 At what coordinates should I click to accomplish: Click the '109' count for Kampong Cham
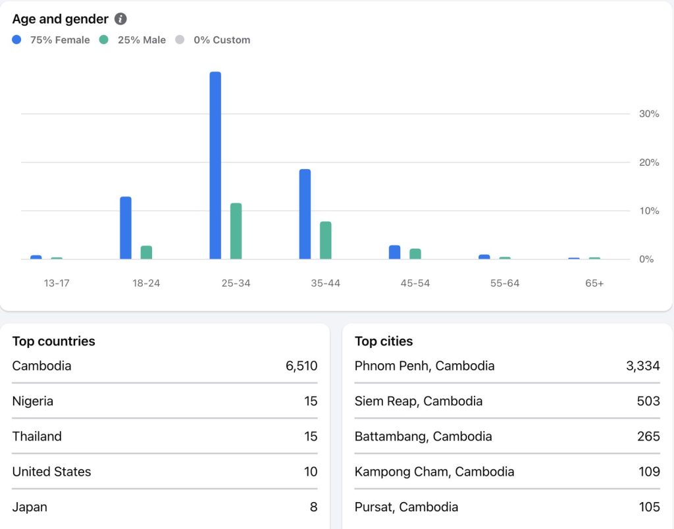[x=649, y=471]
